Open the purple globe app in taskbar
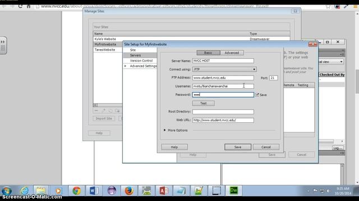Viewport: 359px width, 201px height. (112, 190)
